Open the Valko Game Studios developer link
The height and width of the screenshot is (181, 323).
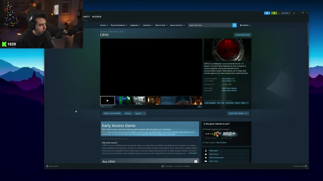229,88
